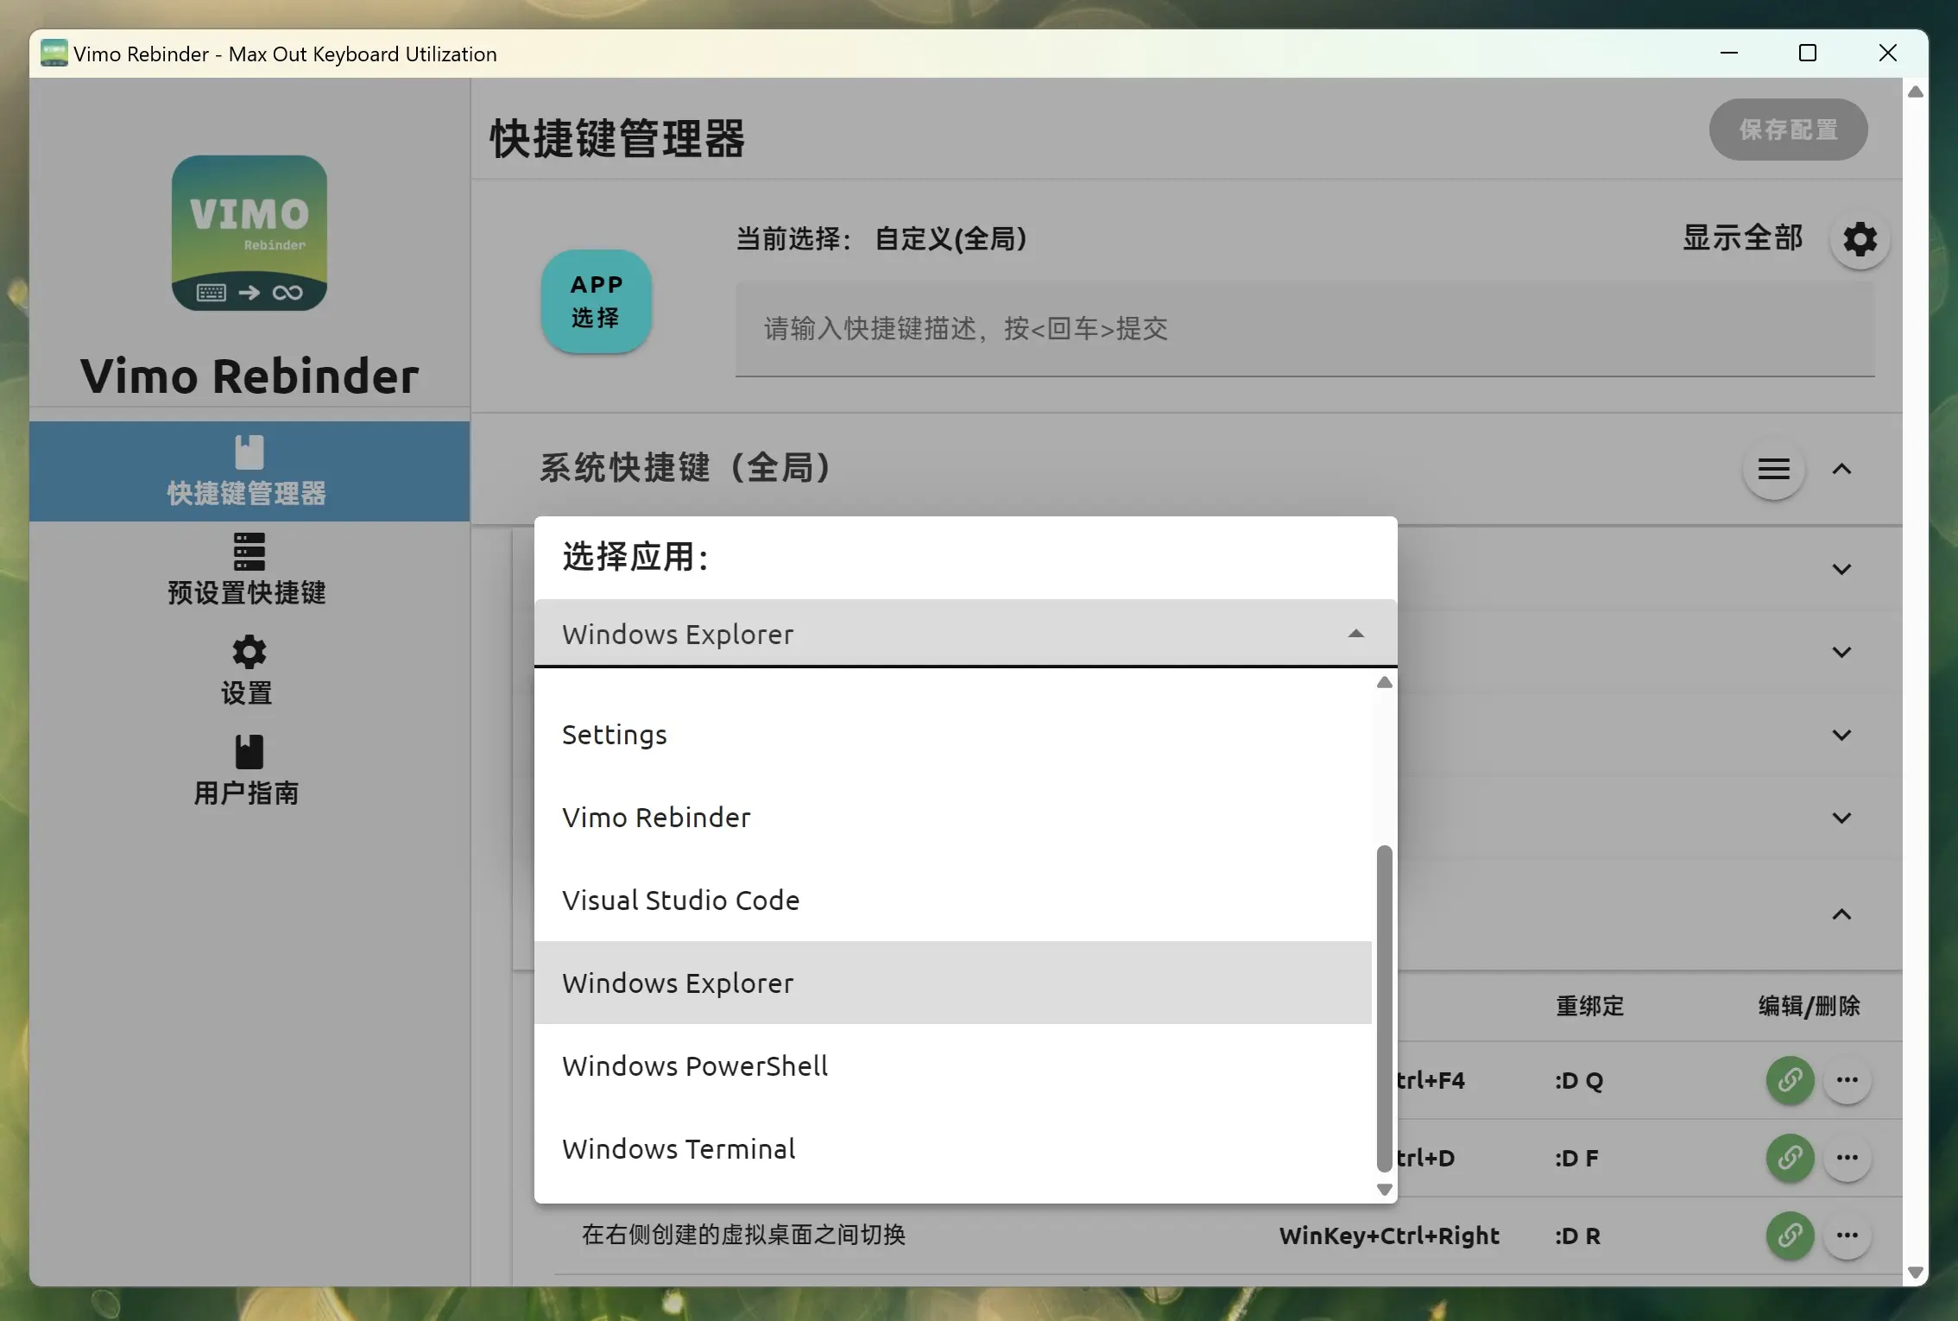Click the 在右侧创建的虚拟桌面之间切换 description
The image size is (1958, 1321).
(x=743, y=1235)
